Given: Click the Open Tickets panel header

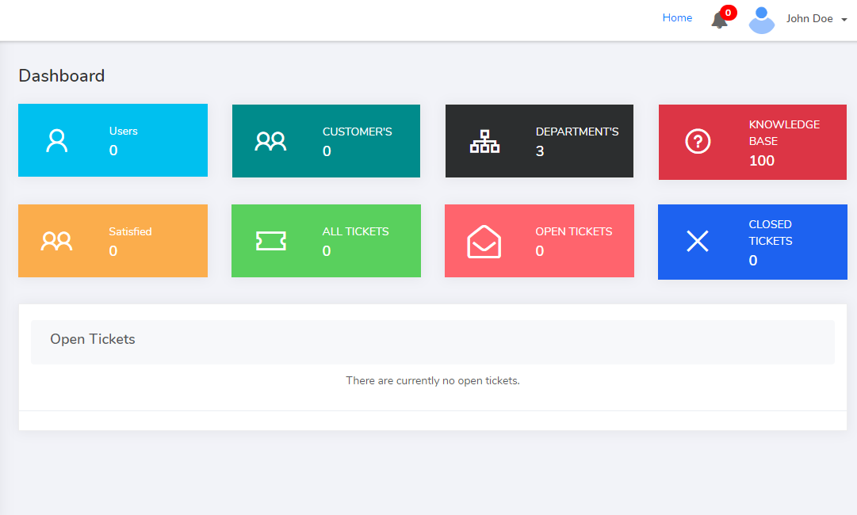Looking at the screenshot, I should tap(93, 339).
